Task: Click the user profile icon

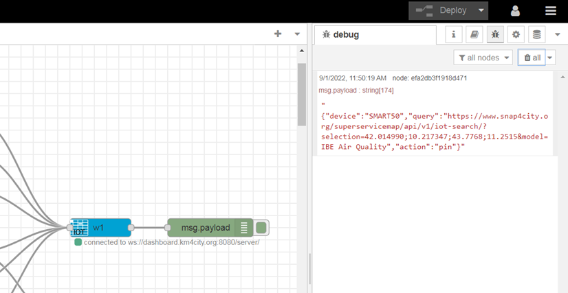Action: [x=515, y=11]
